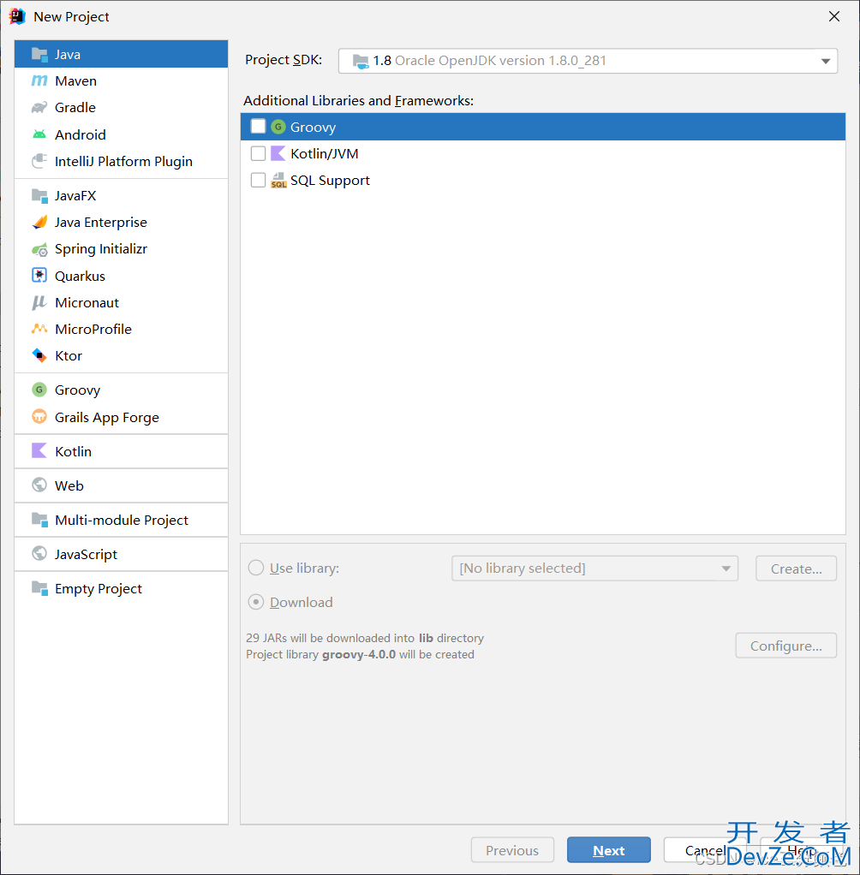Click the Java folder icon in sidebar

tap(39, 54)
